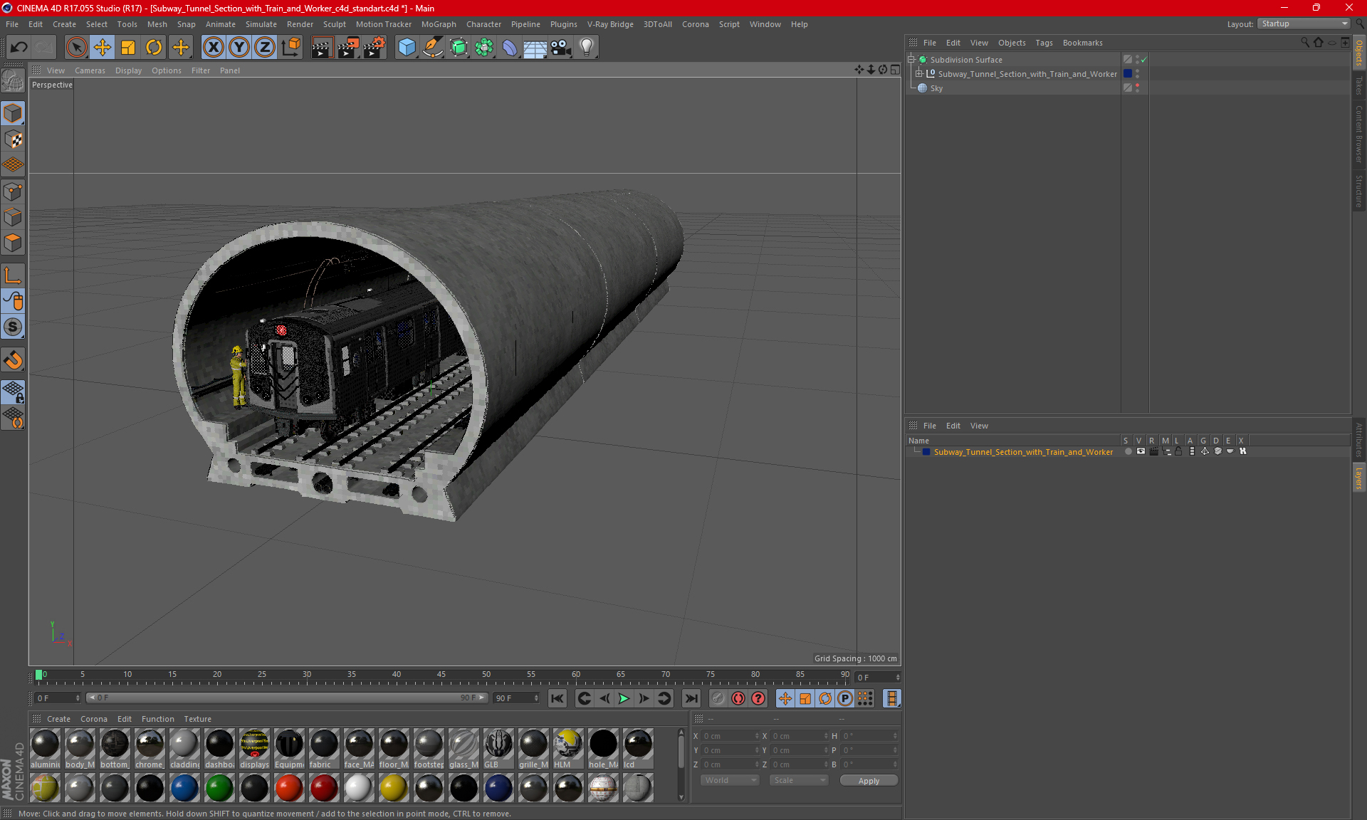
Task: Toggle layer solo for Subway_Tunnel layer
Action: tap(1128, 451)
